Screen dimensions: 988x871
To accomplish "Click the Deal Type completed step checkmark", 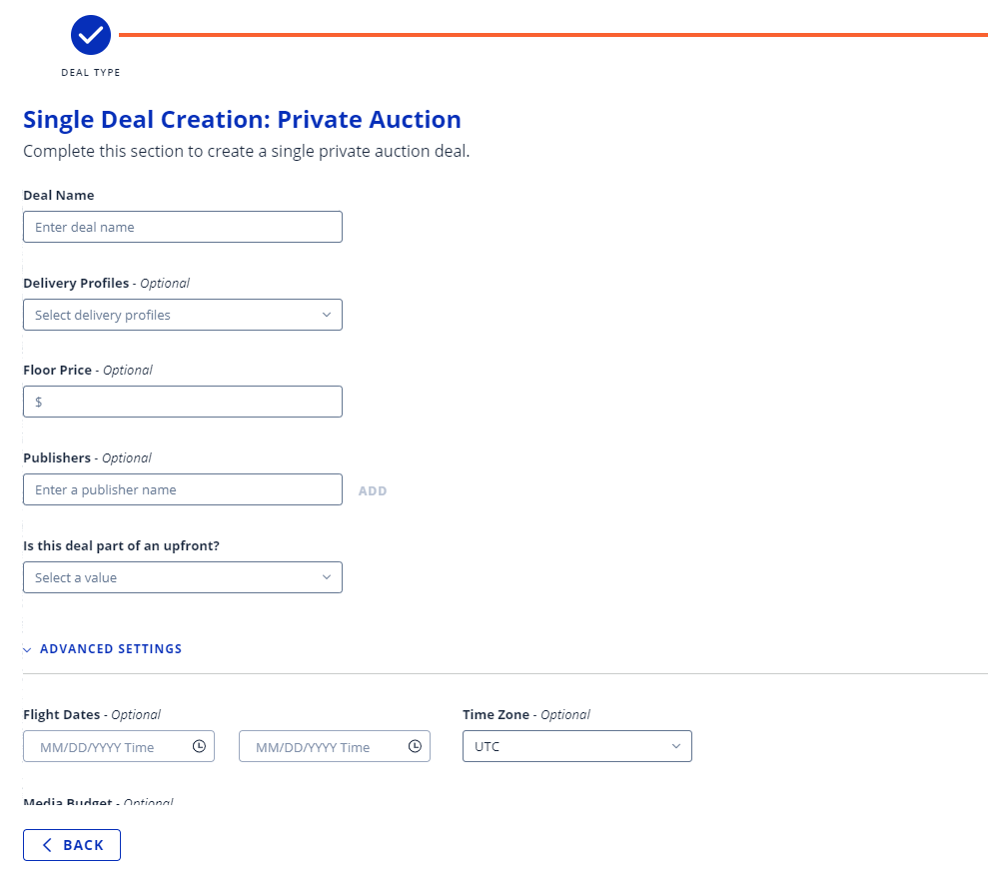I will pyautogui.click(x=91, y=35).
